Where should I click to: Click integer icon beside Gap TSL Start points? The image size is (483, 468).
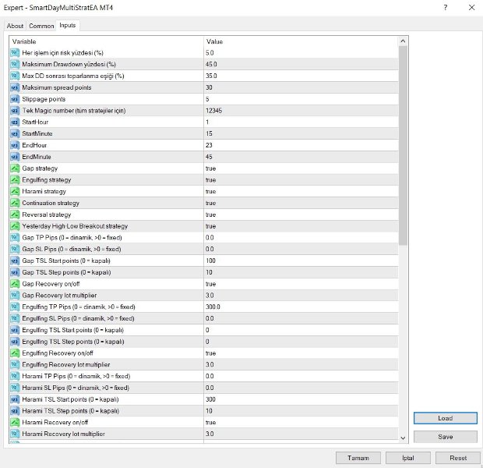[15, 261]
